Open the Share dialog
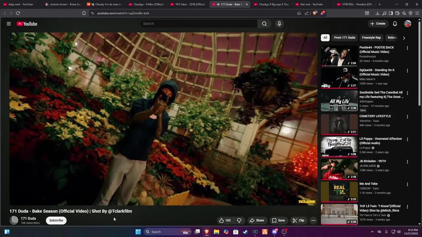 tap(257, 220)
